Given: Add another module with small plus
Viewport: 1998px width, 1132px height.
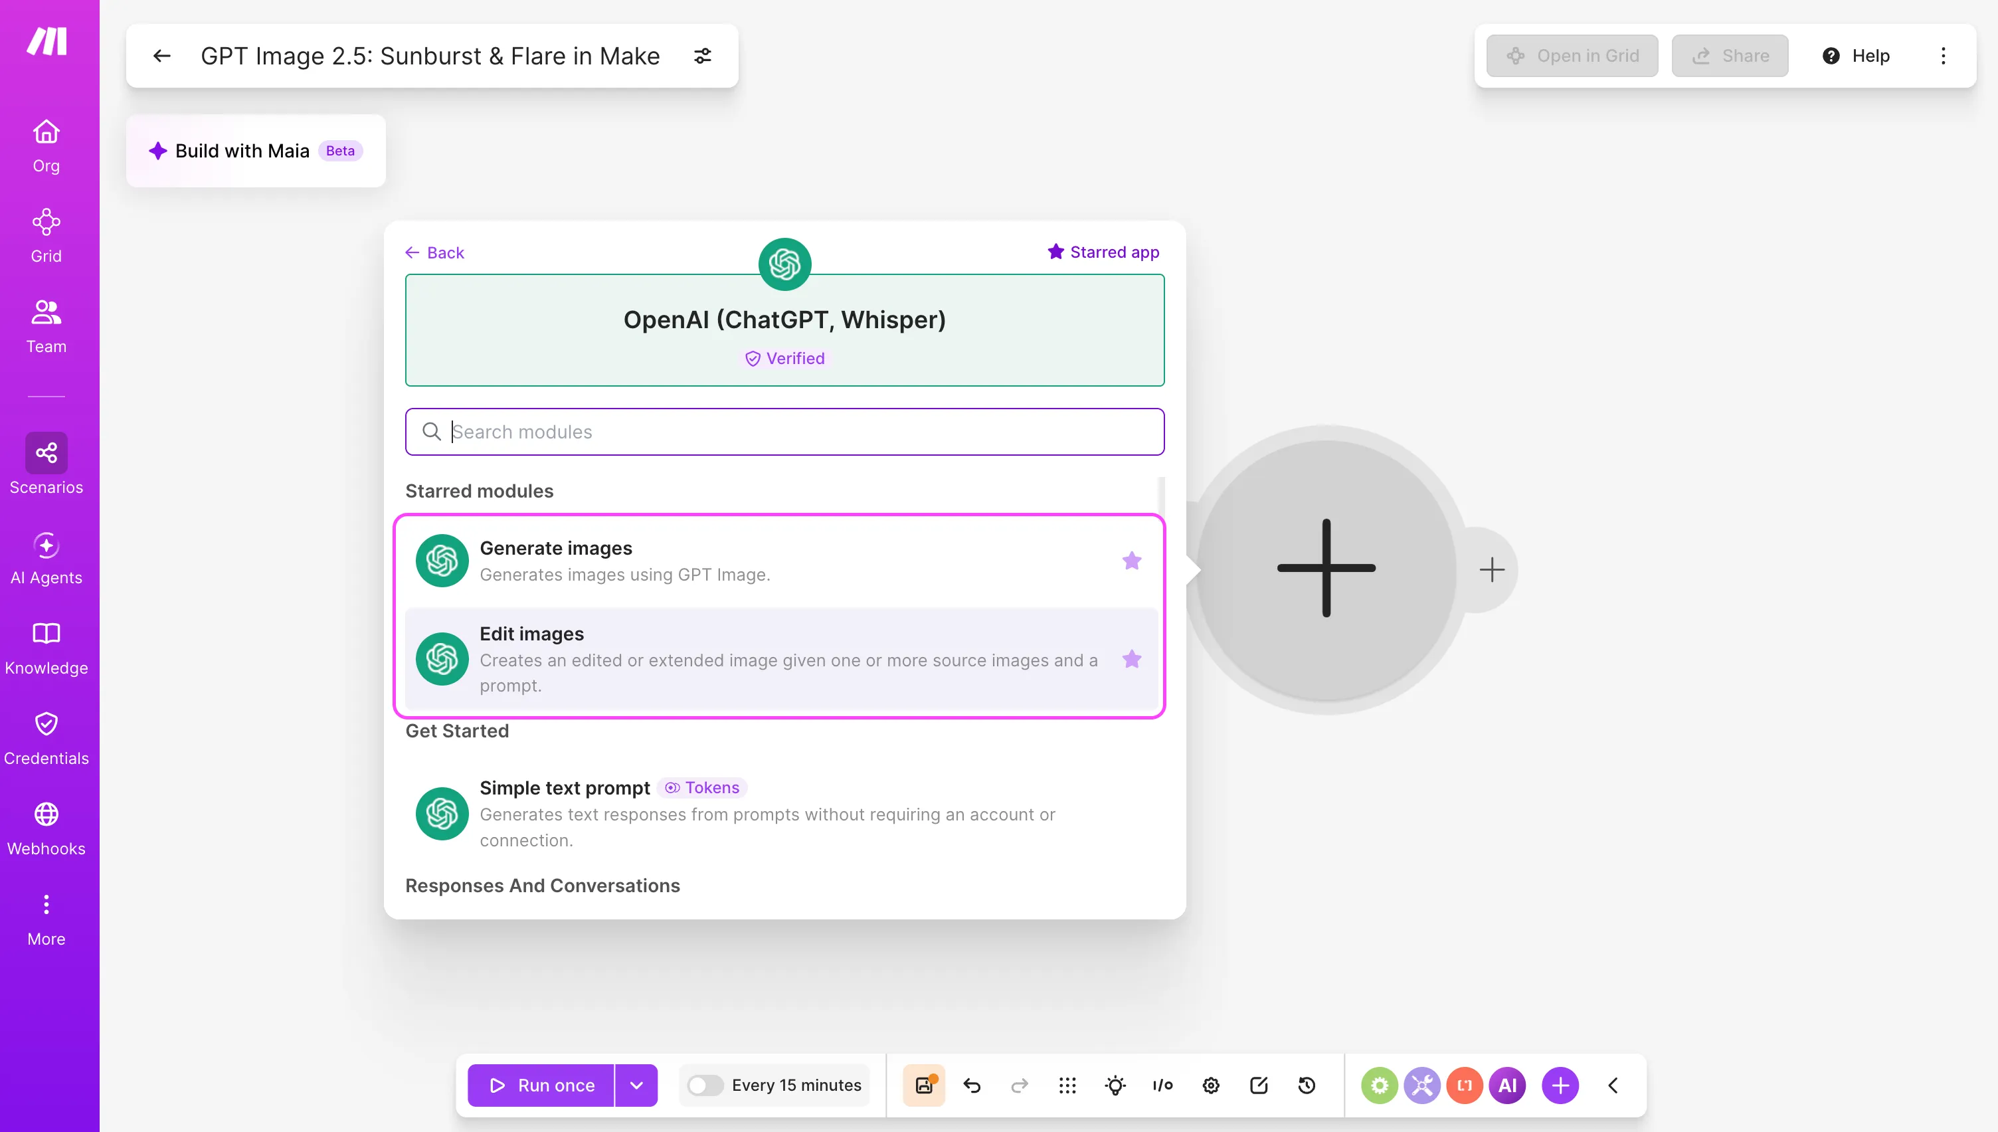Looking at the screenshot, I should tap(1491, 570).
